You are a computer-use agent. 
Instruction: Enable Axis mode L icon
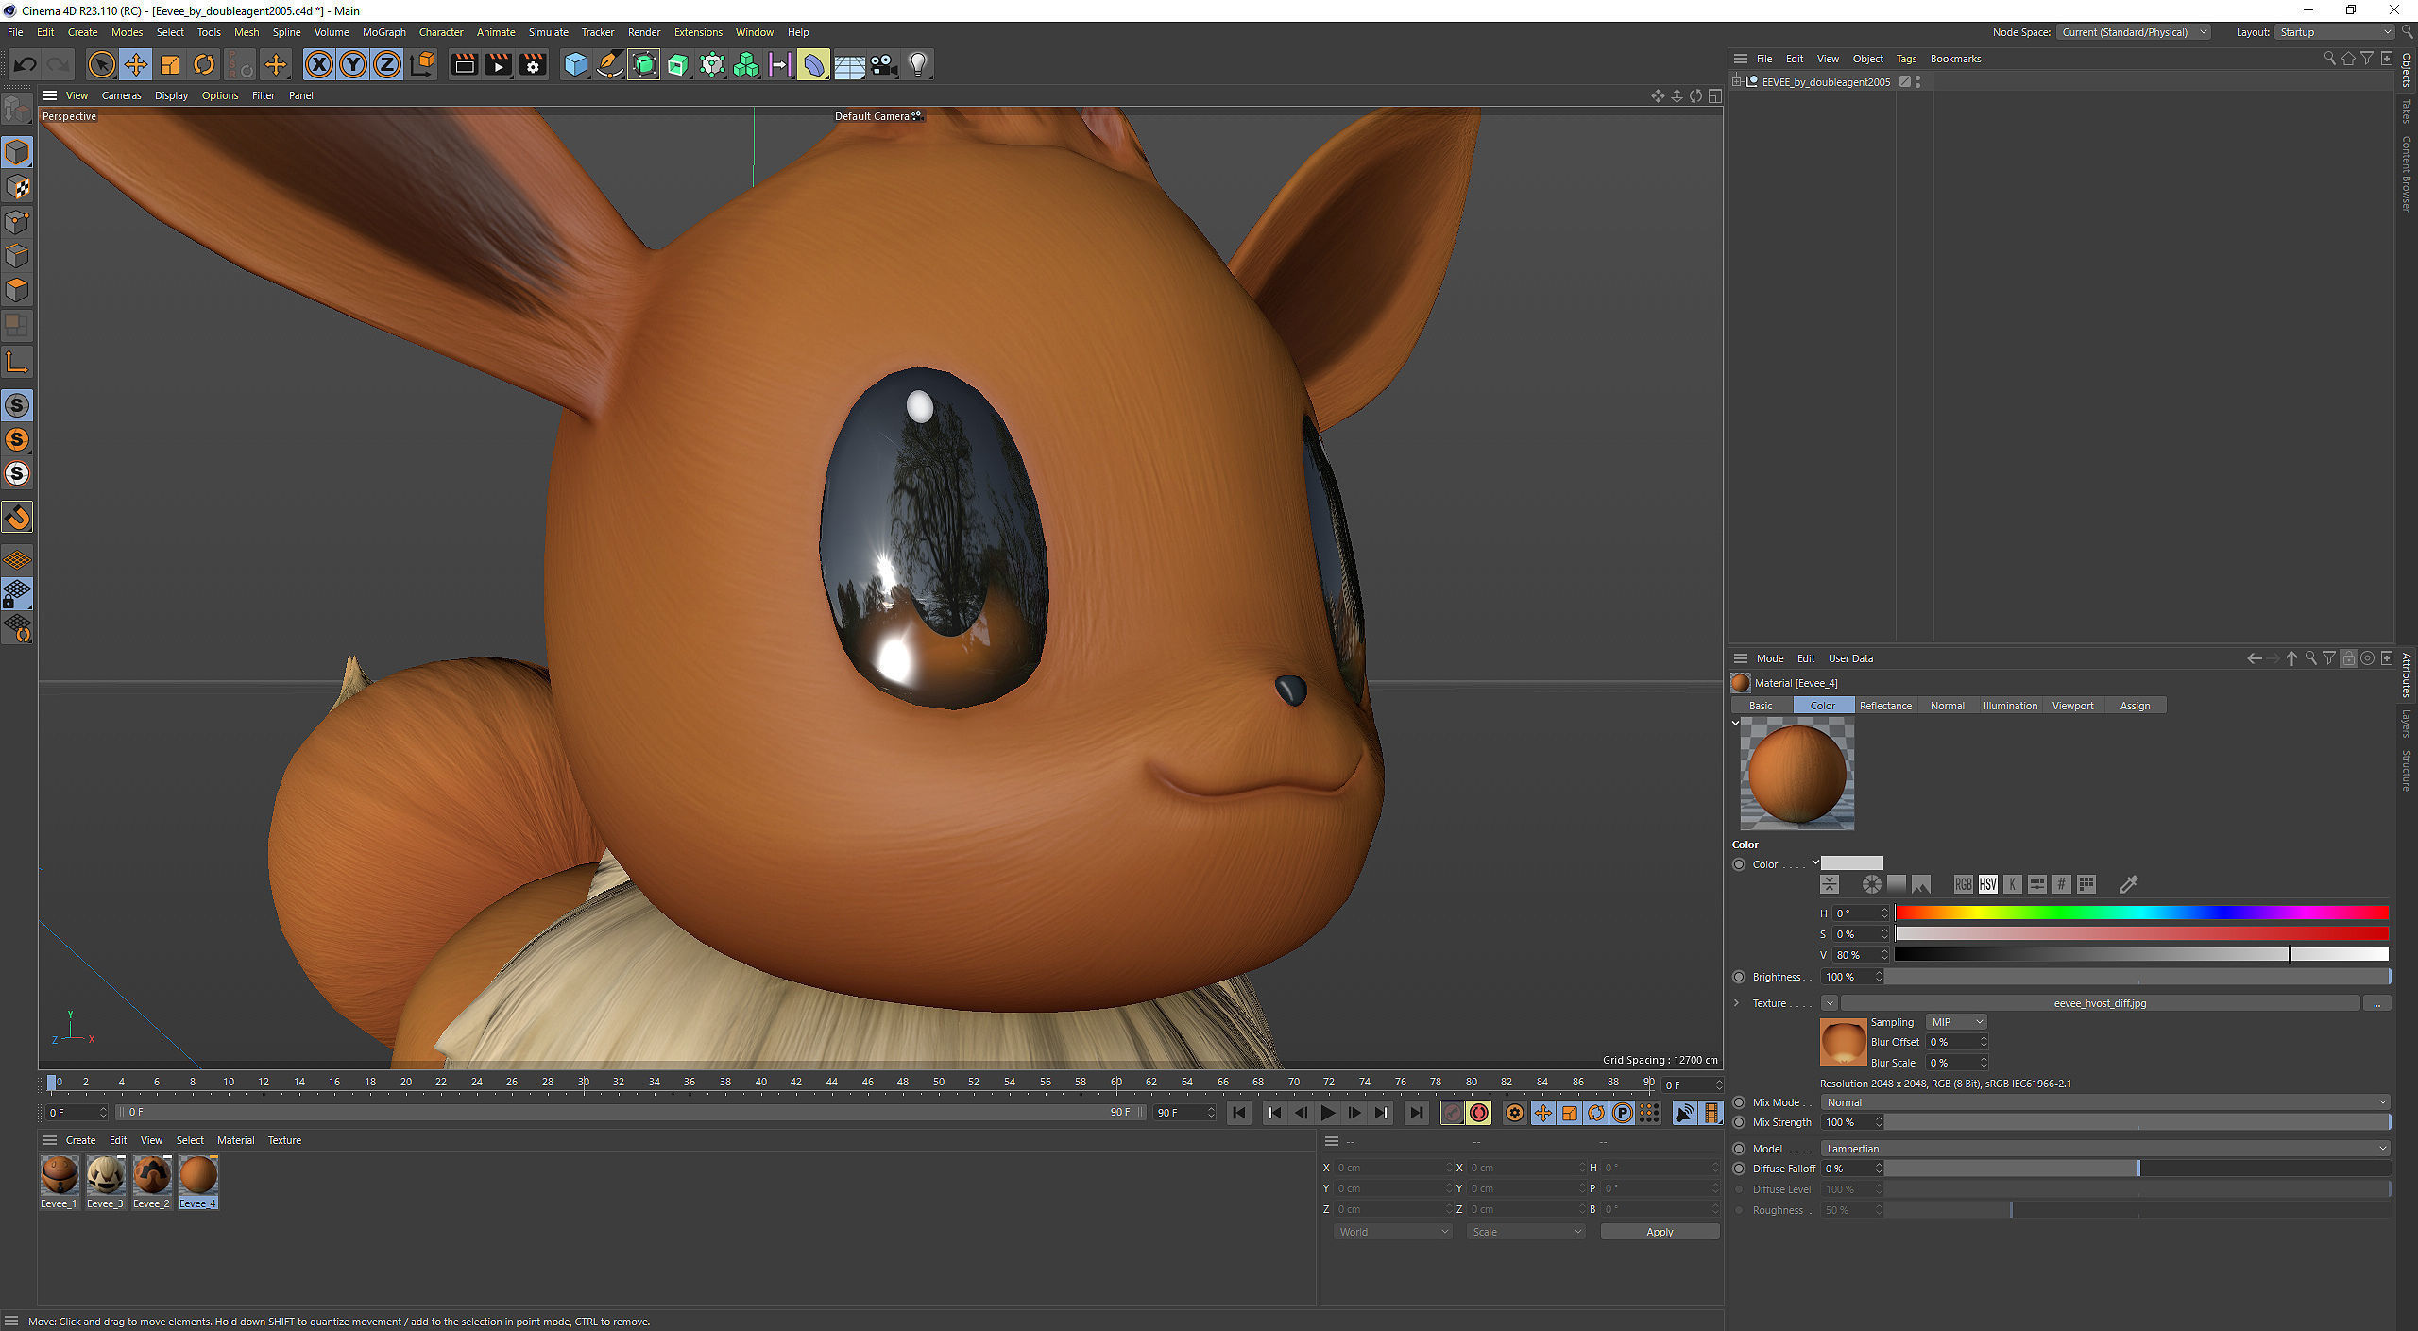point(17,362)
